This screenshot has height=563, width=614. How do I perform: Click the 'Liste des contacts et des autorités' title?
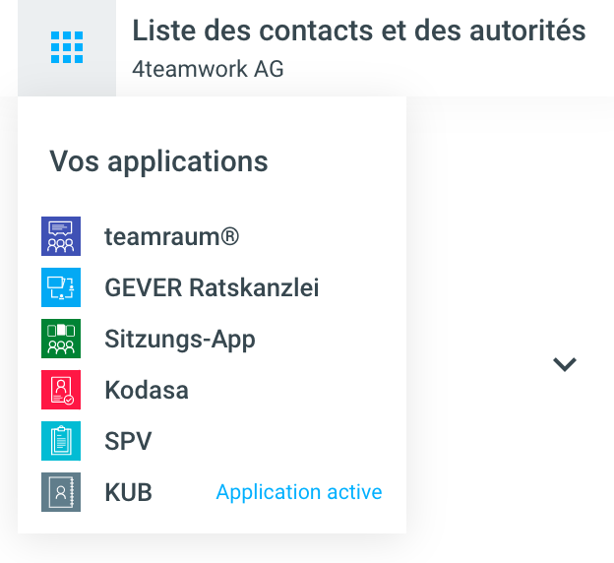point(358,31)
